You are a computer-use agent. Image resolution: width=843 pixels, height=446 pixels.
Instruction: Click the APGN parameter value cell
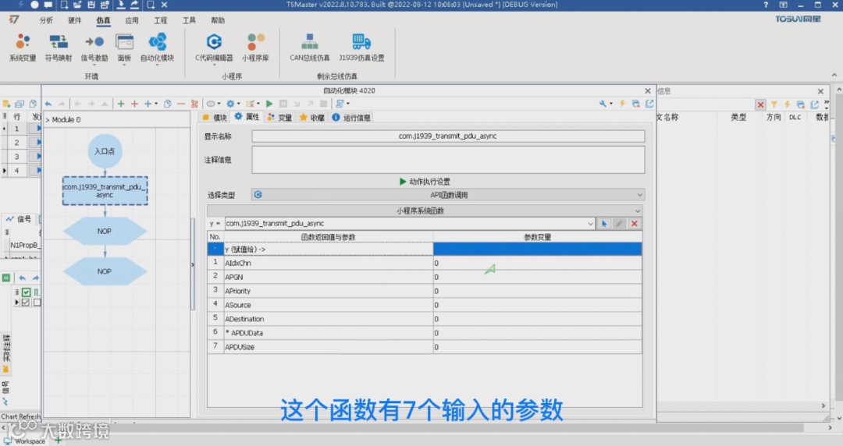(x=537, y=277)
